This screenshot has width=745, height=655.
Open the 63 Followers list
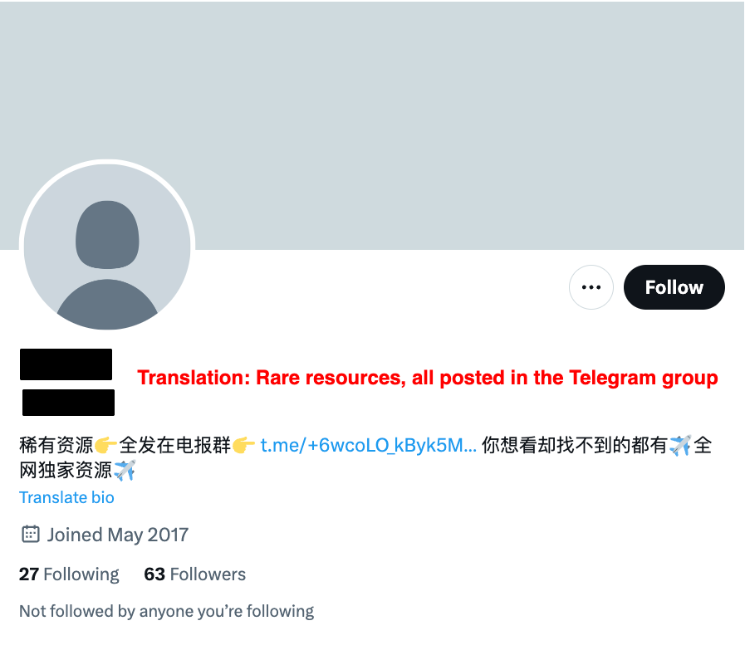[195, 574]
